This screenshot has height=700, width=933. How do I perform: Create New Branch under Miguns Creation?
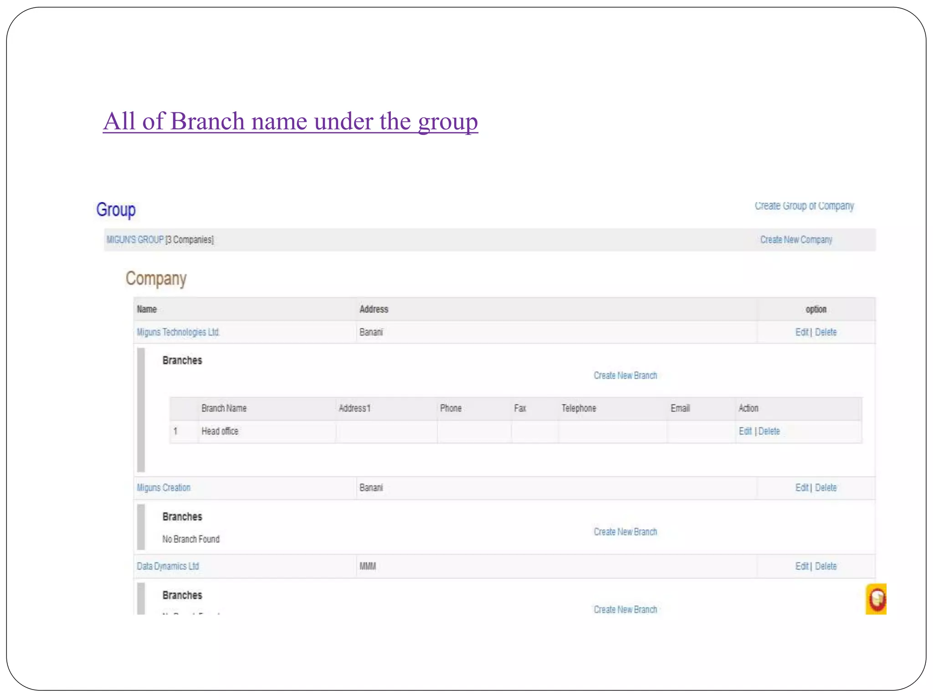(625, 532)
